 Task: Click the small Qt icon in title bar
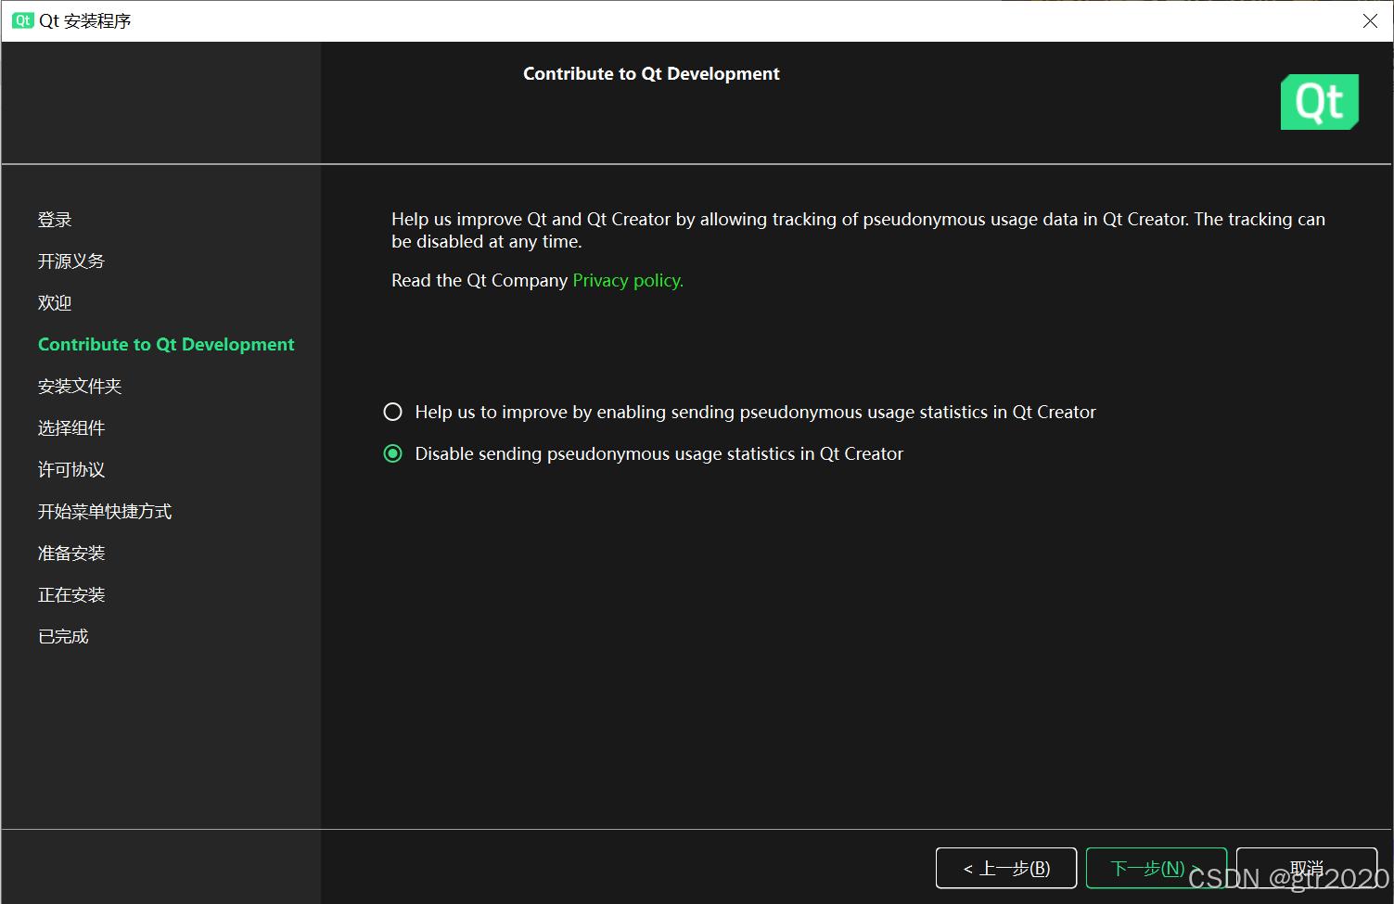[22, 20]
